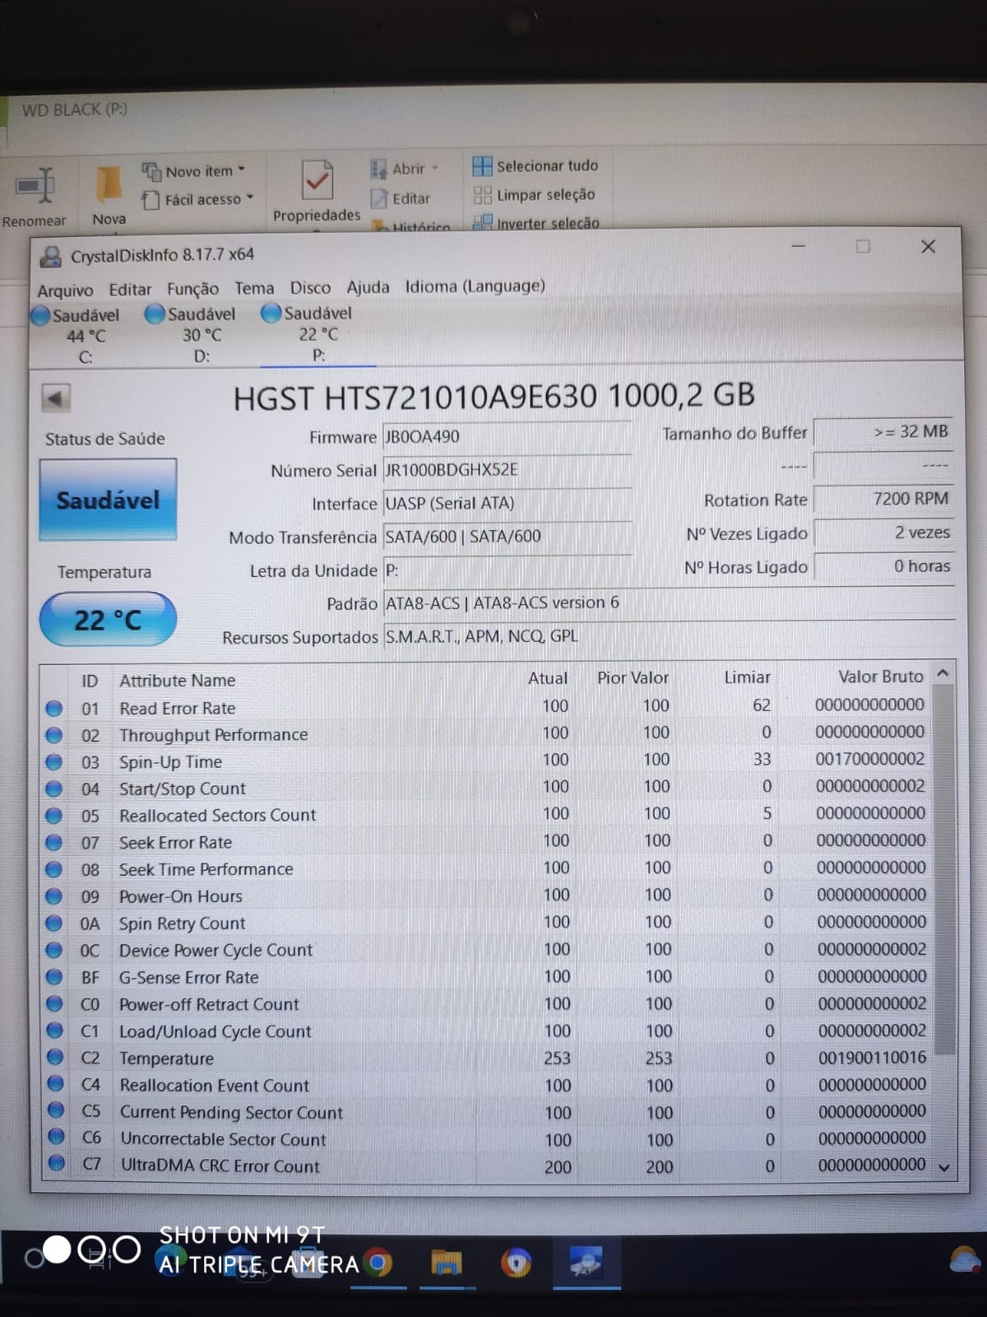Select the Load/Unload Cycle Count row
The width and height of the screenshot is (987, 1317).
click(487, 1031)
